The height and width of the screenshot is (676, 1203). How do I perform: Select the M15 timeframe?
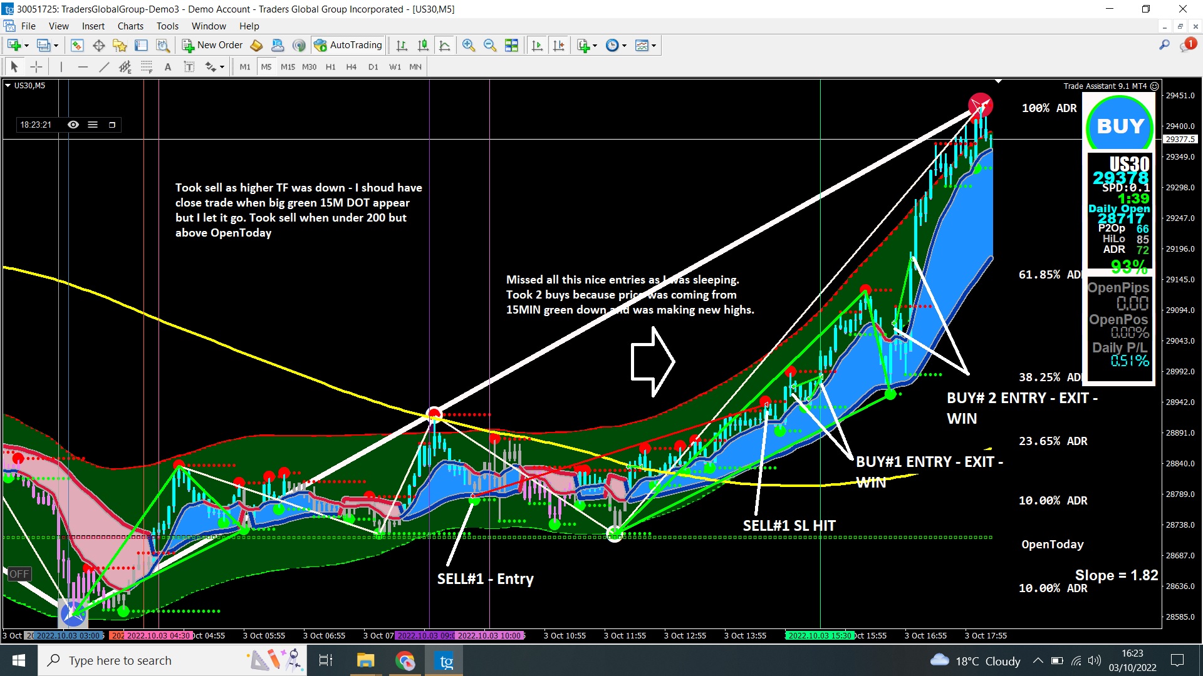pos(288,67)
